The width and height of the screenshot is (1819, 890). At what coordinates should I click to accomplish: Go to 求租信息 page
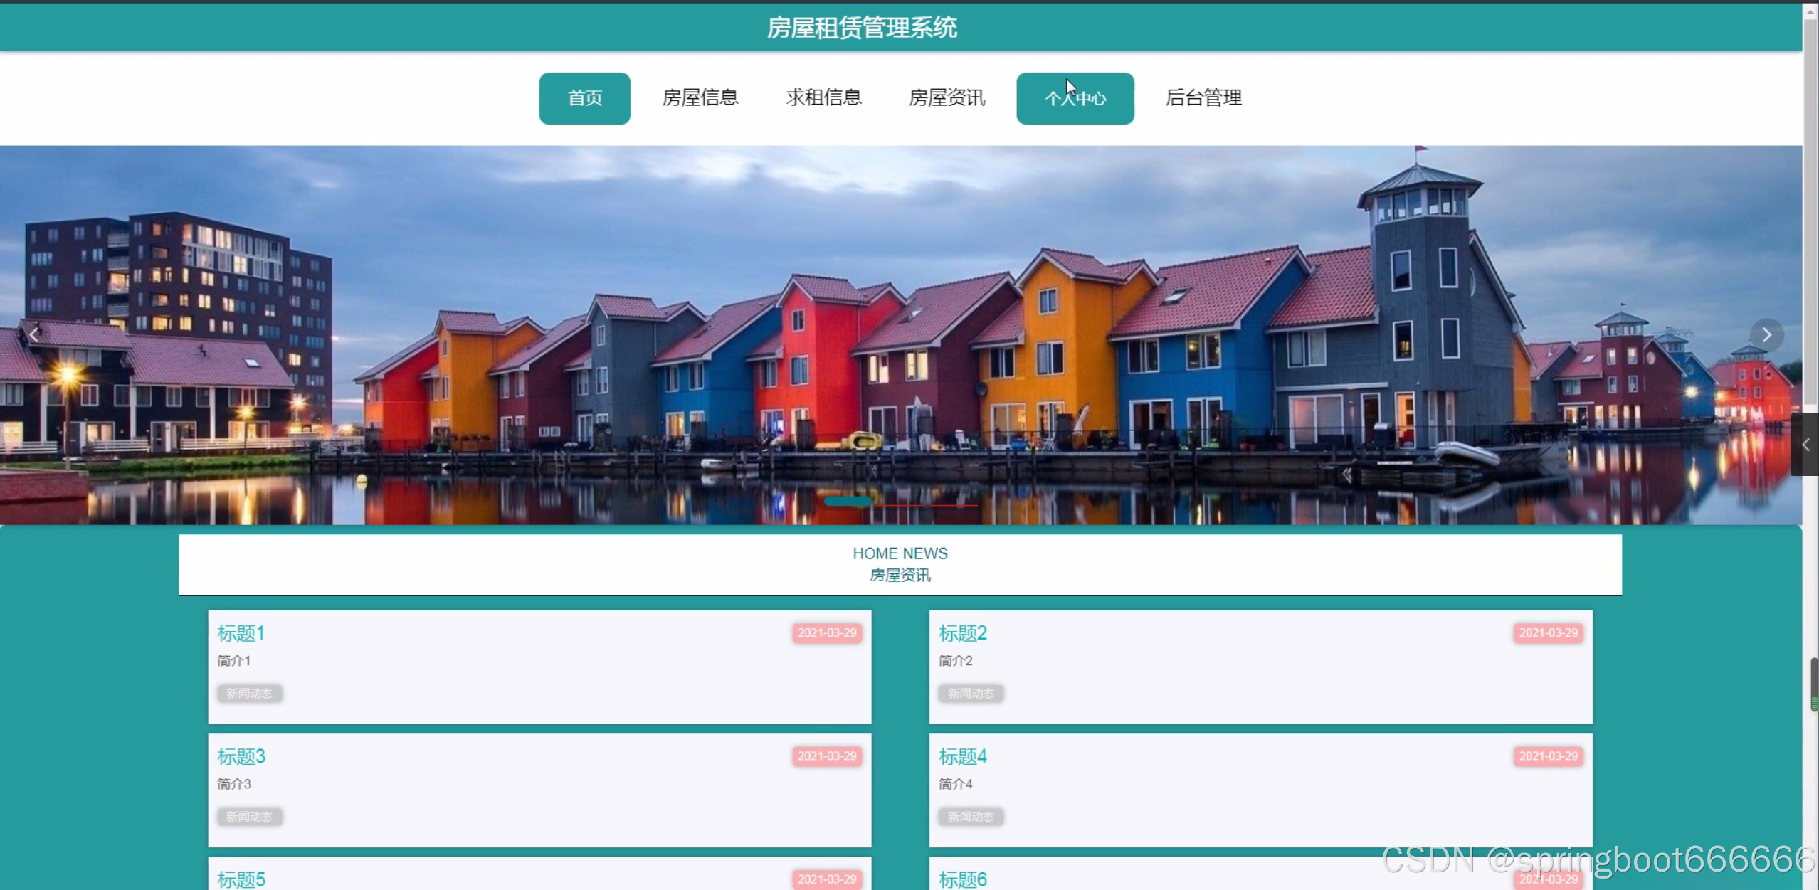(x=823, y=98)
